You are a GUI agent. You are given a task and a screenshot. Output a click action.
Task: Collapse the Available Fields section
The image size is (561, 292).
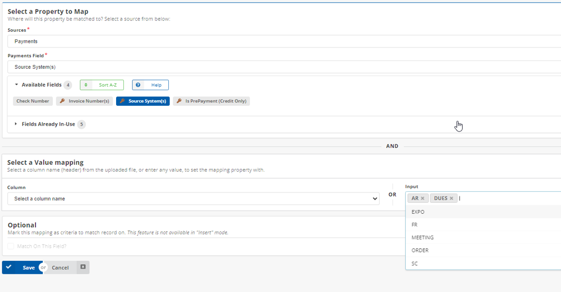(16, 84)
